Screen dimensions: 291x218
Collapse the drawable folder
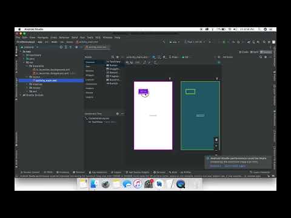pyautogui.click(x=27, y=66)
